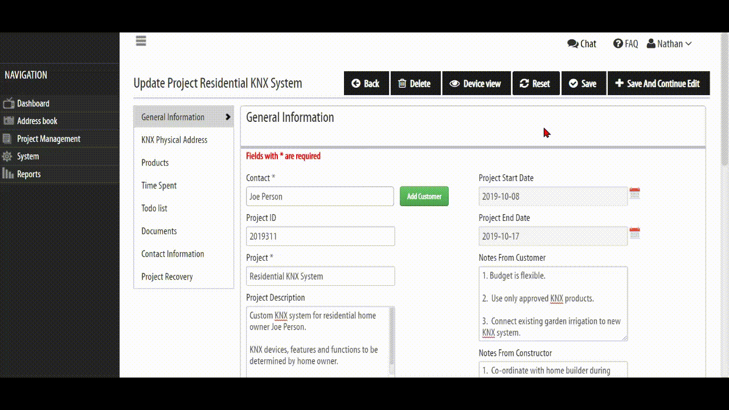Viewport: 729px width, 410px height.
Task: Switch to the Products tab
Action: pyautogui.click(x=183, y=162)
